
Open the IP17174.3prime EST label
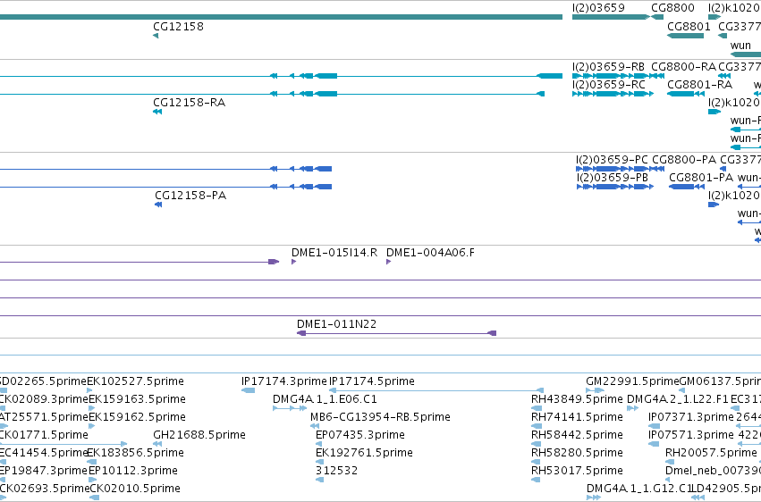point(283,381)
